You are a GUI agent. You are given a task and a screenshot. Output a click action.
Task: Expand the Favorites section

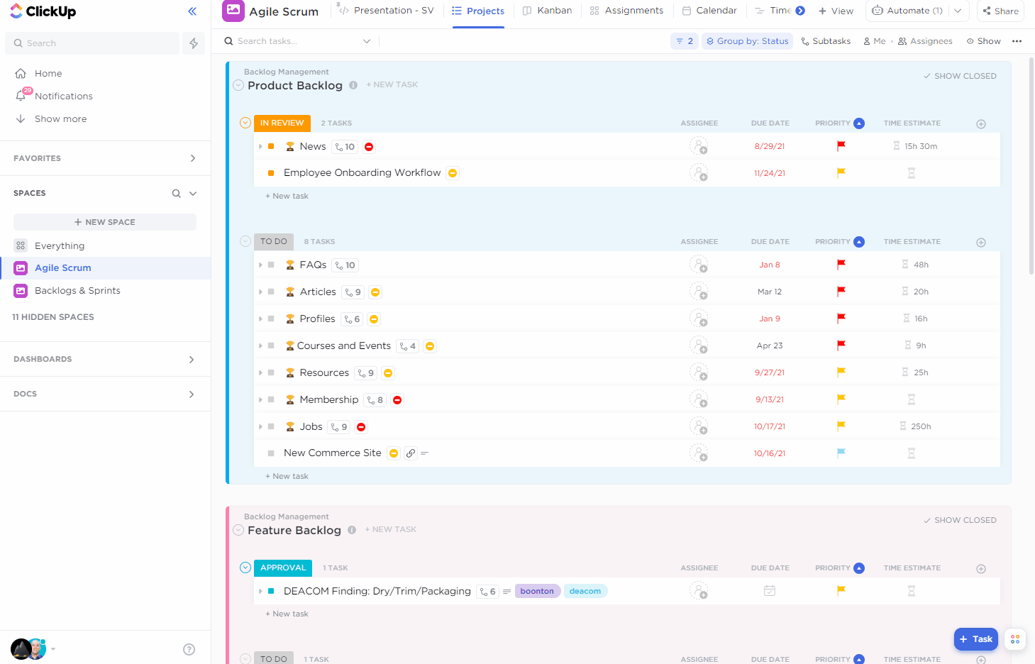point(192,158)
